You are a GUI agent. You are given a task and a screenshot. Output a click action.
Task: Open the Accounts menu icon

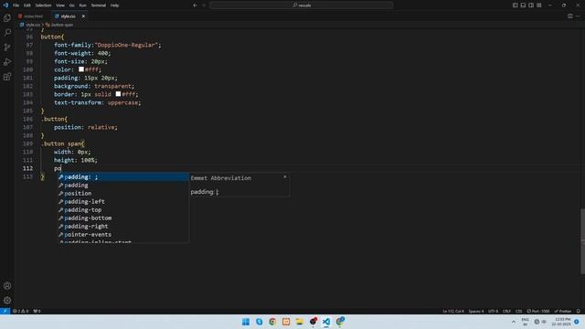tap(7, 286)
